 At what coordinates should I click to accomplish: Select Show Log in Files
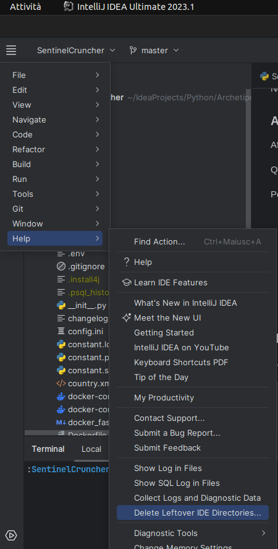pyautogui.click(x=193, y=468)
